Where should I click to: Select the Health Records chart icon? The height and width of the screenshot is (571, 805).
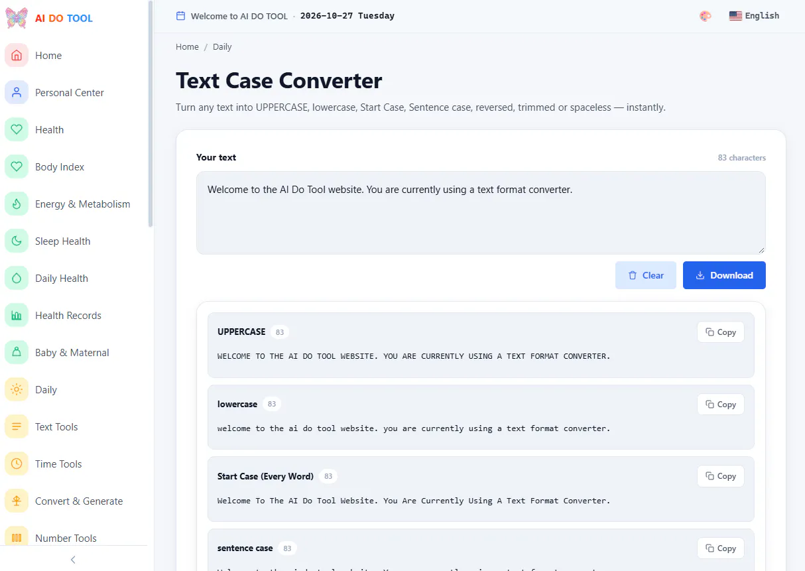(x=17, y=316)
